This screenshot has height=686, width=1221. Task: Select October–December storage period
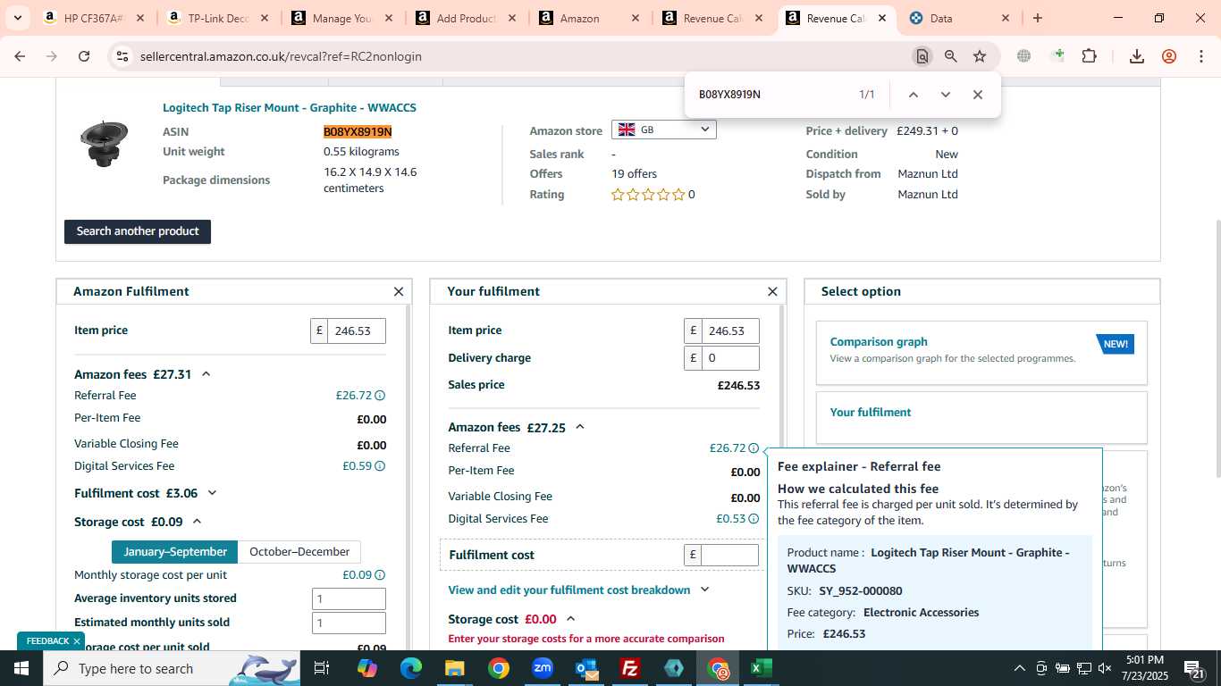pyautogui.click(x=299, y=551)
